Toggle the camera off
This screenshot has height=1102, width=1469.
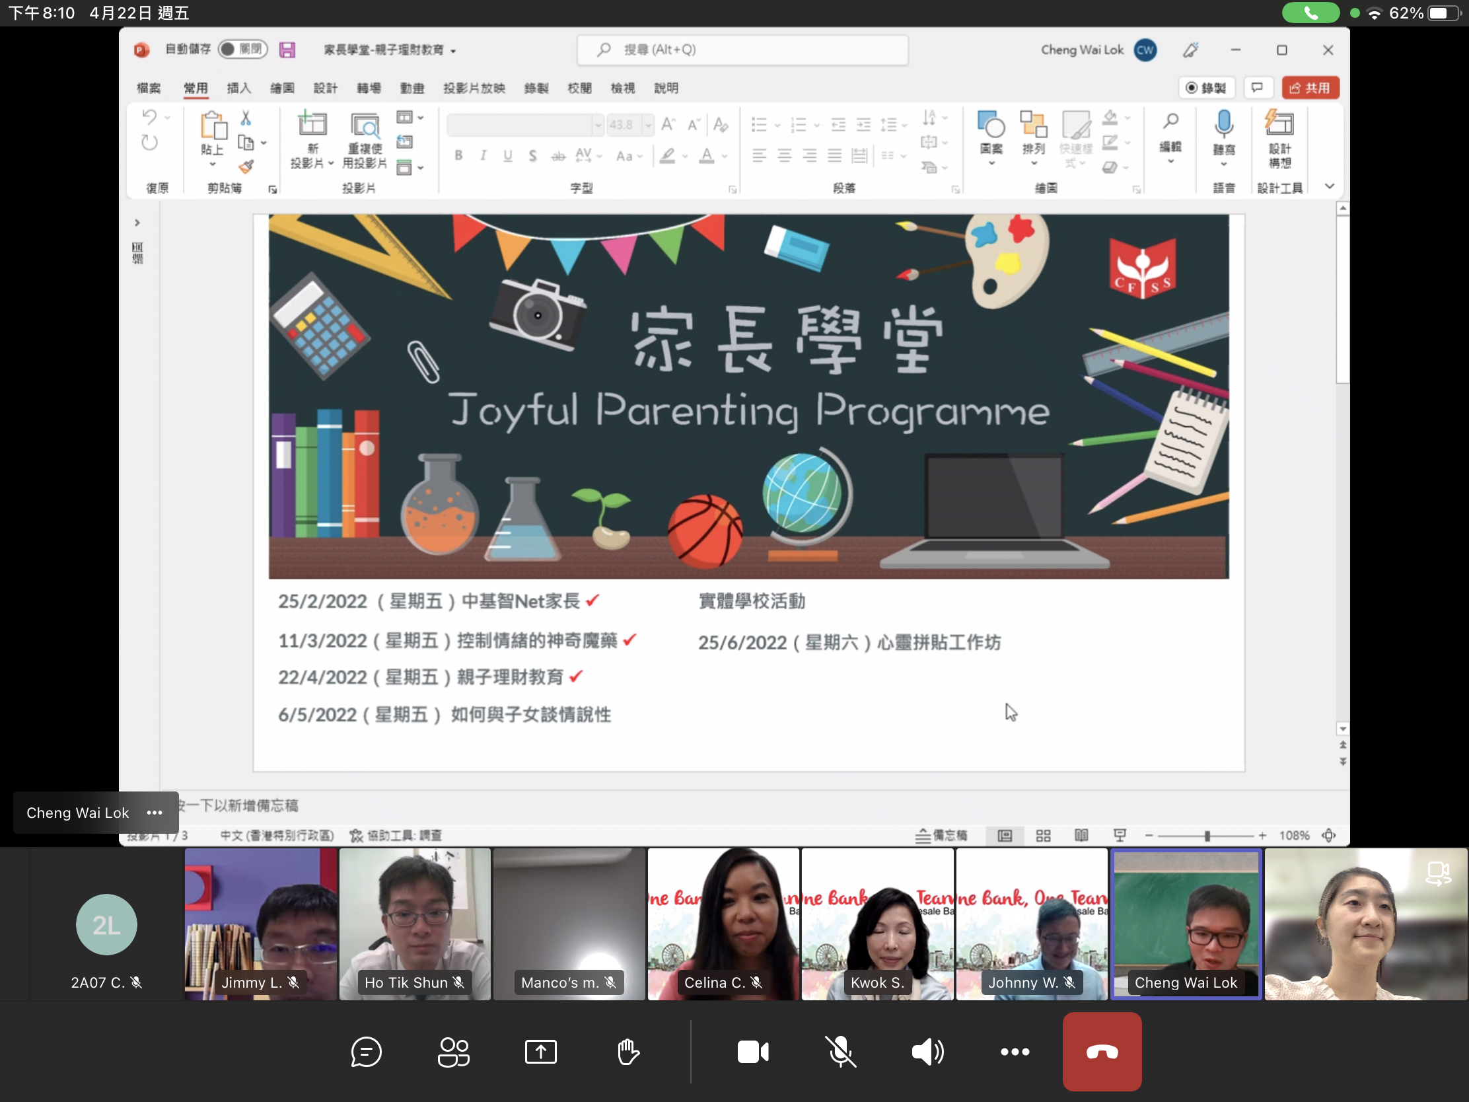click(753, 1052)
